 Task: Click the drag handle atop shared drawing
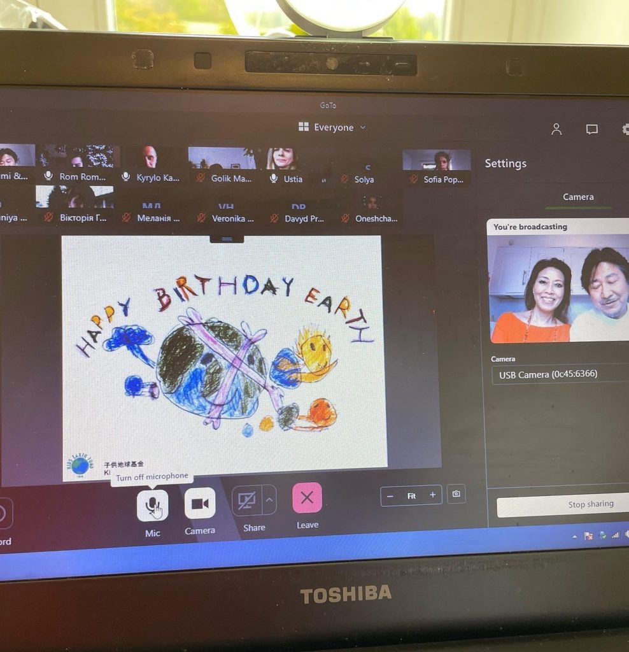[x=227, y=239]
